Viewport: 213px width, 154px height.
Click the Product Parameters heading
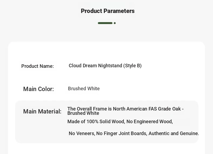(x=108, y=11)
